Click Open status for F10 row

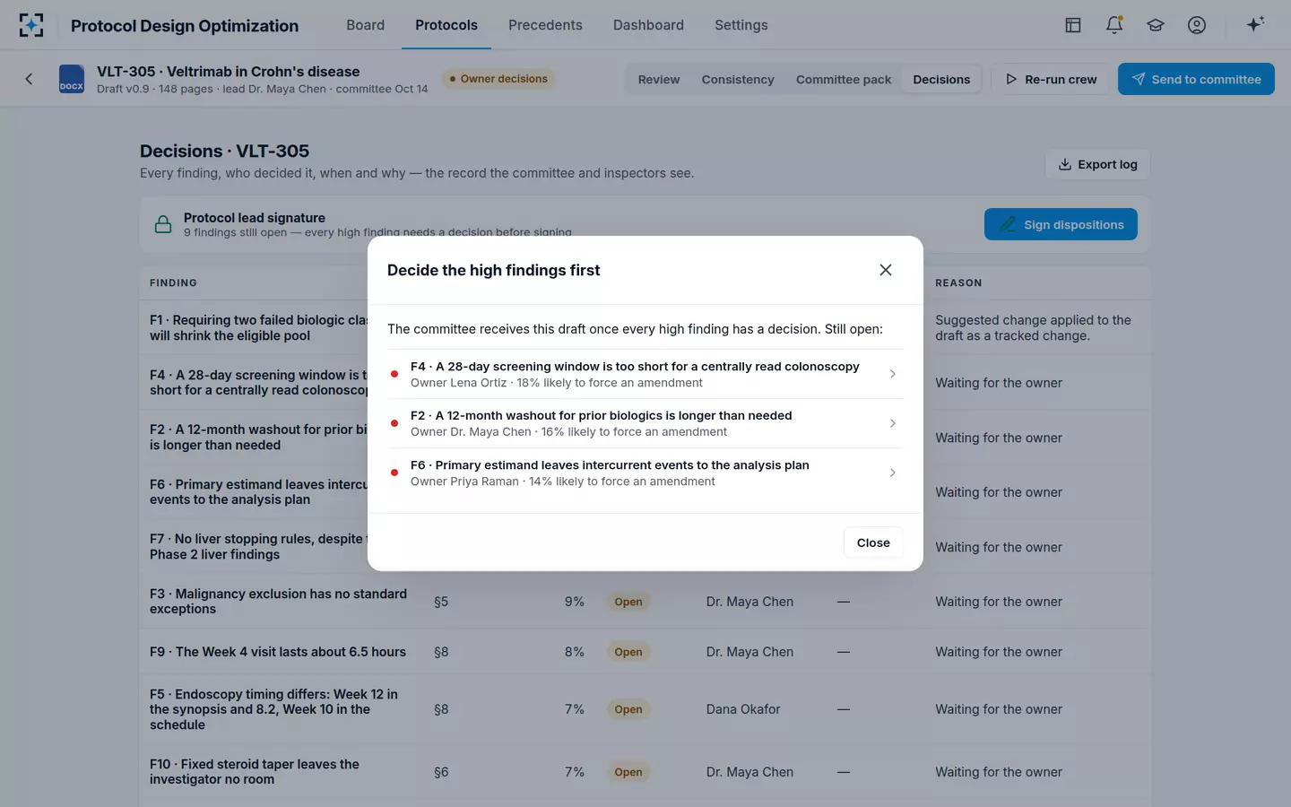(628, 772)
